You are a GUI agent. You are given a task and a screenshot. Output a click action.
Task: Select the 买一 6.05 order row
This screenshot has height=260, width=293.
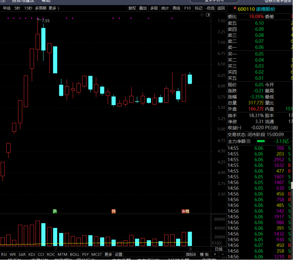click(x=260, y=54)
